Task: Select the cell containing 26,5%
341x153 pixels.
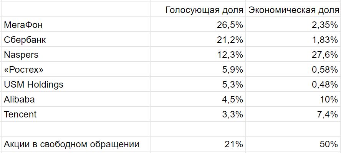Action: (229, 25)
